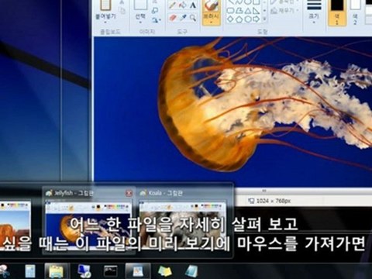Click on the jellyfish canvas in Paint
The width and height of the screenshot is (372, 279).
232,112
